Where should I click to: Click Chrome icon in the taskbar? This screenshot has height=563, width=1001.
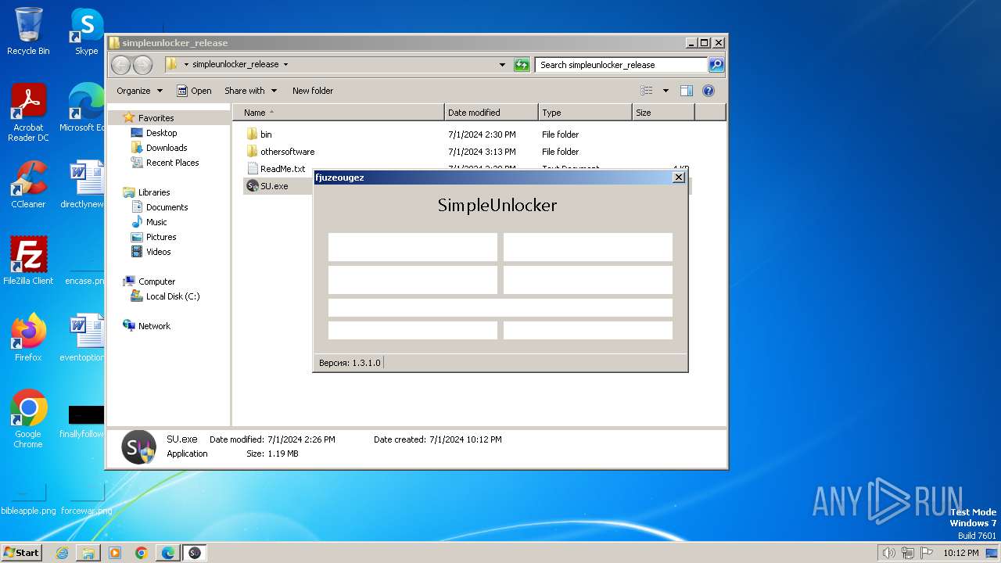(x=142, y=553)
